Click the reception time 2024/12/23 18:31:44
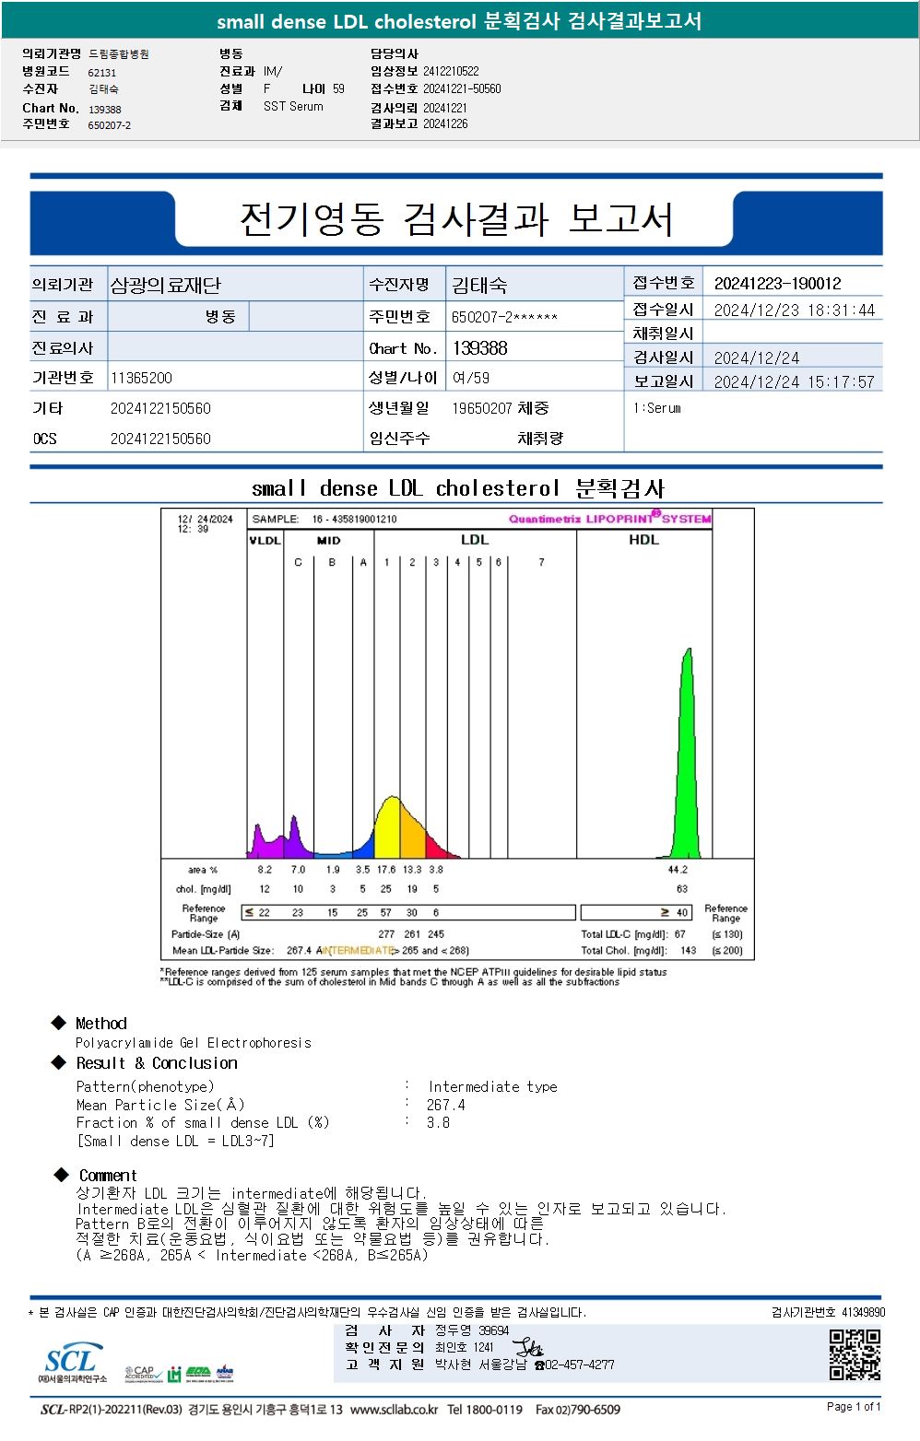The width and height of the screenshot is (920, 1441). pyautogui.click(x=794, y=310)
